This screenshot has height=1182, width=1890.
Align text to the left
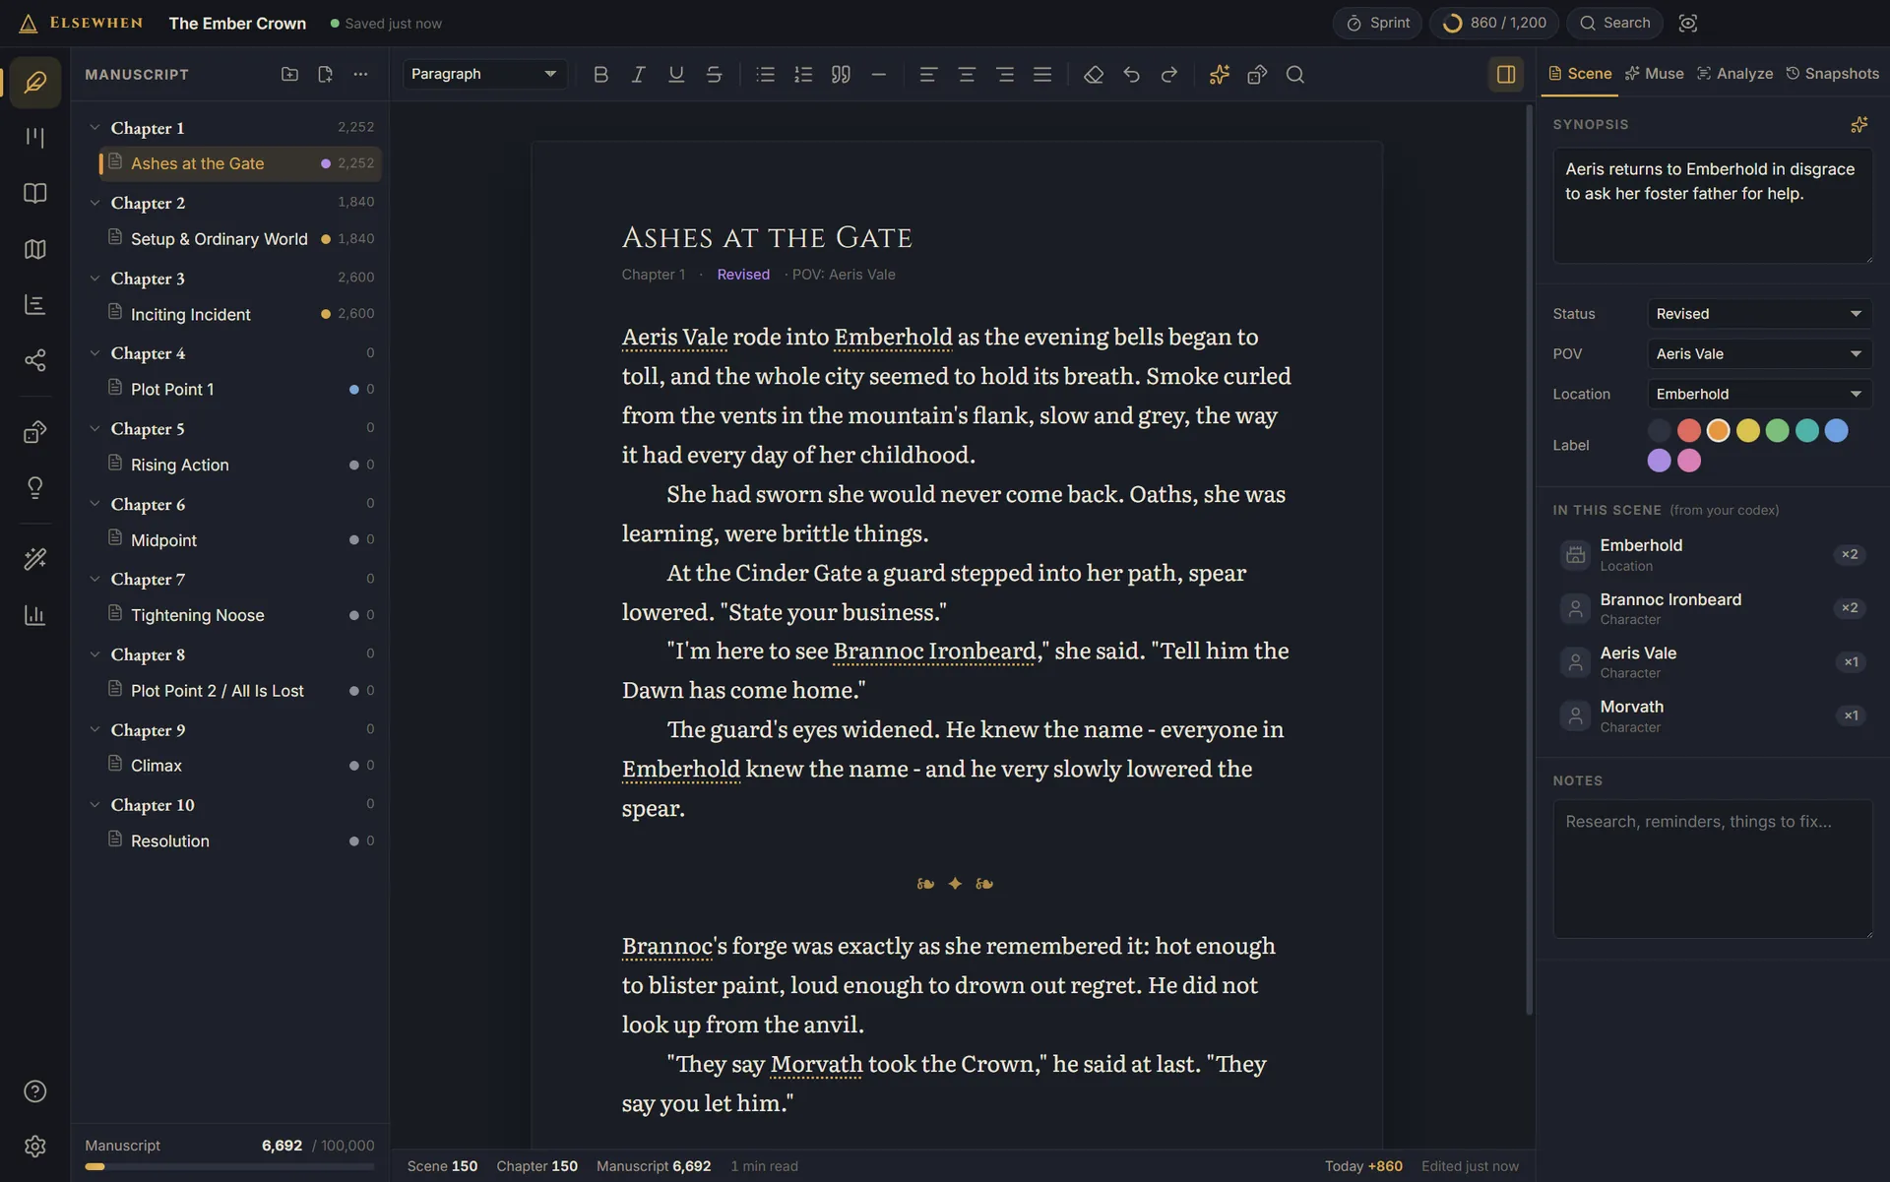click(x=928, y=75)
